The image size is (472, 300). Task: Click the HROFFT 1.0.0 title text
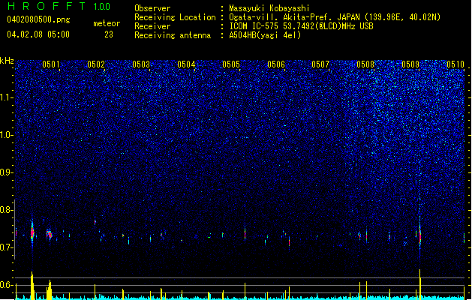tap(59, 6)
